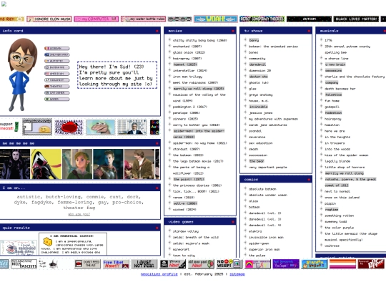Click the black AUTISM banner
The width and height of the screenshot is (386, 290).
coord(310,19)
